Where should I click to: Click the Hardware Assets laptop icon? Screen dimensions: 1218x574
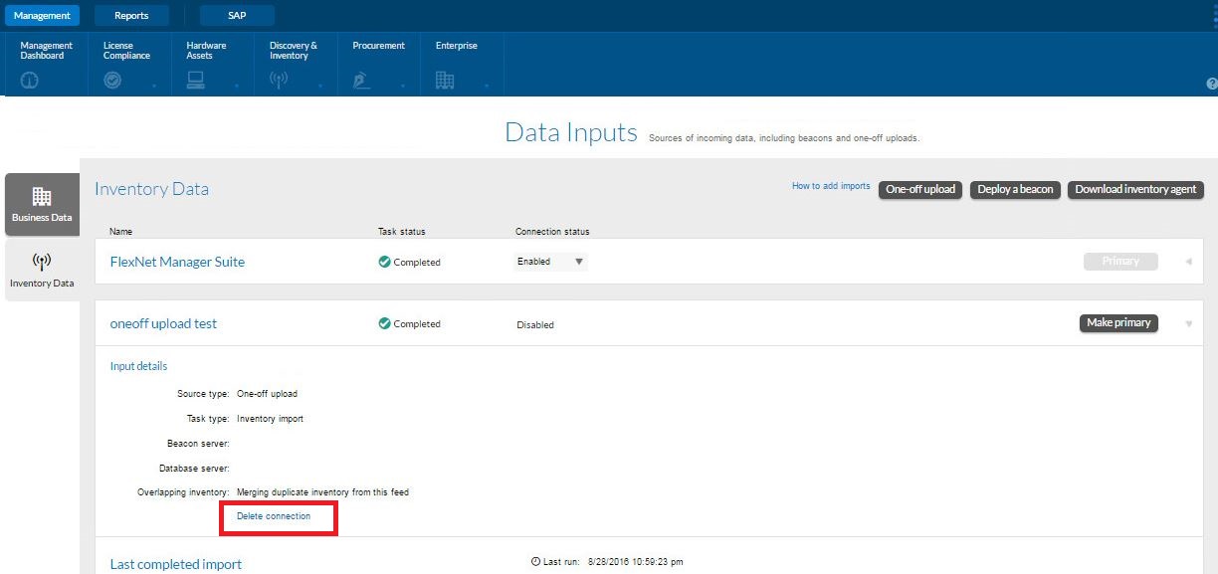point(196,81)
